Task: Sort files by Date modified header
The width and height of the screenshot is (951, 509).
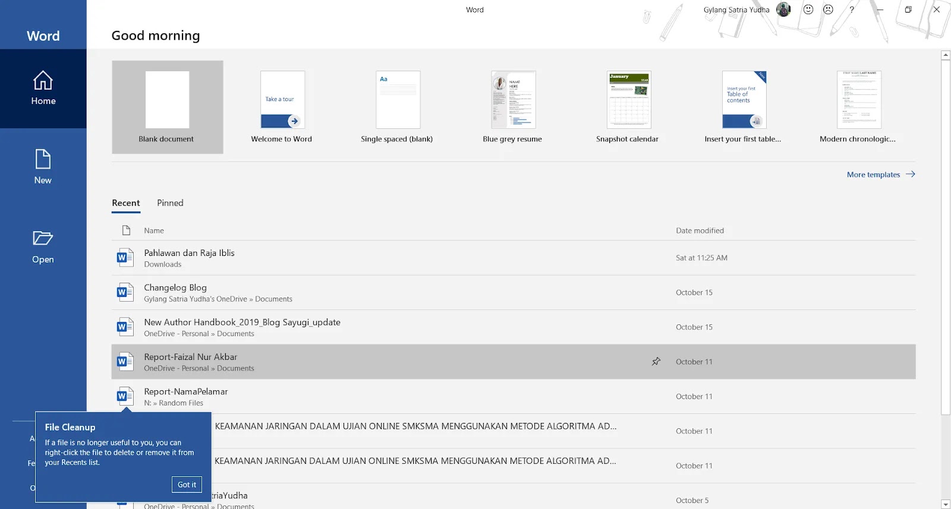Action: click(x=700, y=230)
